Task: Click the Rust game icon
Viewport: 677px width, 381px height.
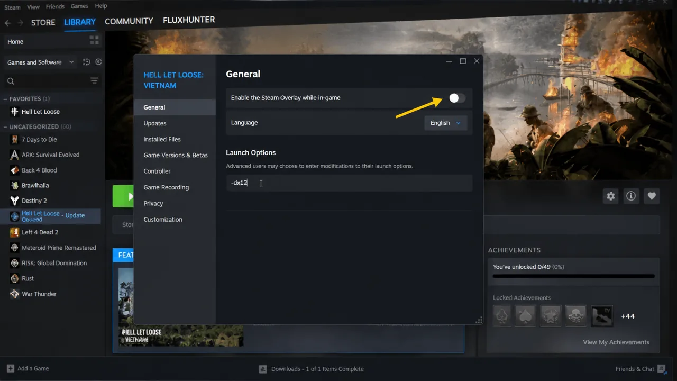Action: click(x=15, y=278)
